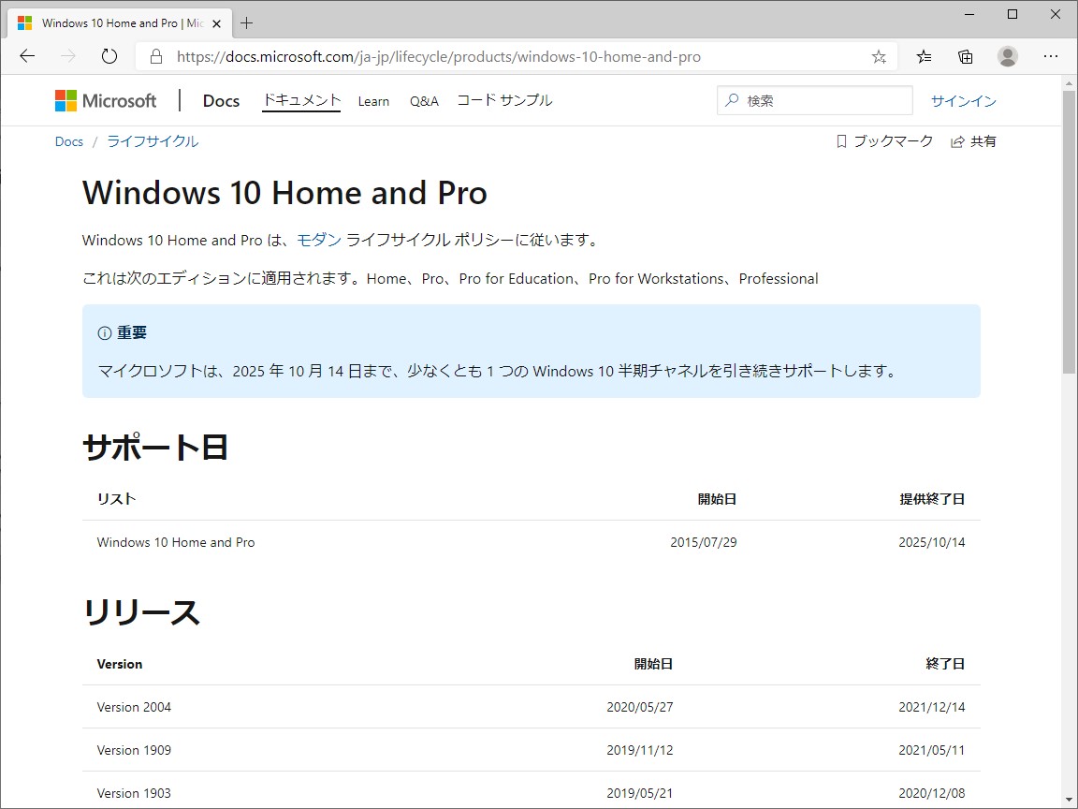This screenshot has height=809, width=1078.
Task: Click the 重要 note label
Action: tap(131, 333)
